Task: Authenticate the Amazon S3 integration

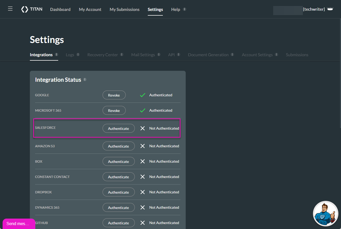Action: point(118,146)
